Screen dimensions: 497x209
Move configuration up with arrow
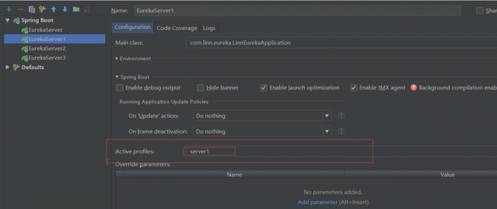(x=54, y=9)
